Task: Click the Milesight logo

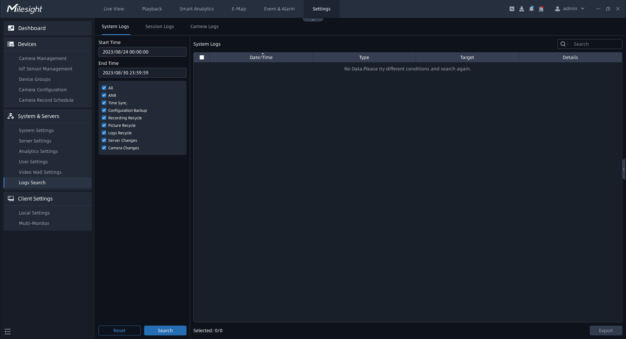Action: [x=24, y=9]
